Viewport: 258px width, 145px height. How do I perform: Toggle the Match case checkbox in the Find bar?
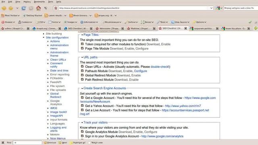pyautogui.click(x=89, y=143)
